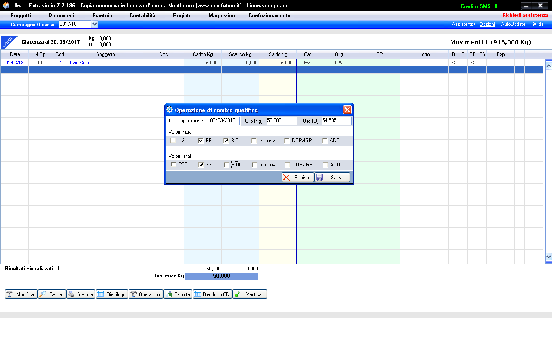552x363 pixels.
Task: Click the Carico Kg column header
Action: 203,54
